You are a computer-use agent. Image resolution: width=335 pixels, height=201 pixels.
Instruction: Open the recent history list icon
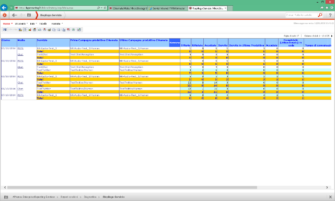click(x=29, y=15)
